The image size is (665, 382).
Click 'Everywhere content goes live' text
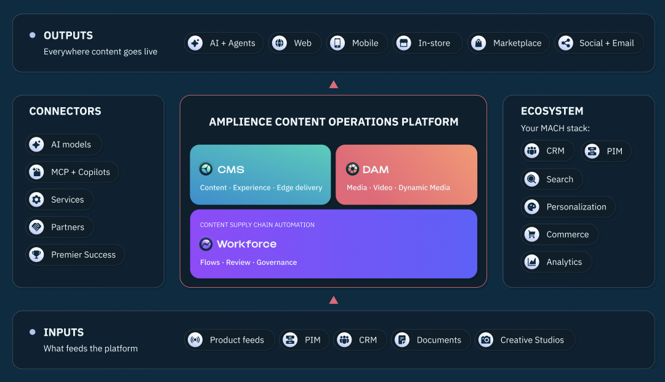coord(100,52)
